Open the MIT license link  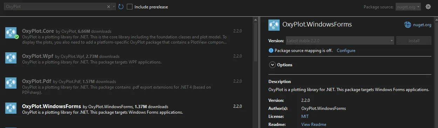(305, 116)
